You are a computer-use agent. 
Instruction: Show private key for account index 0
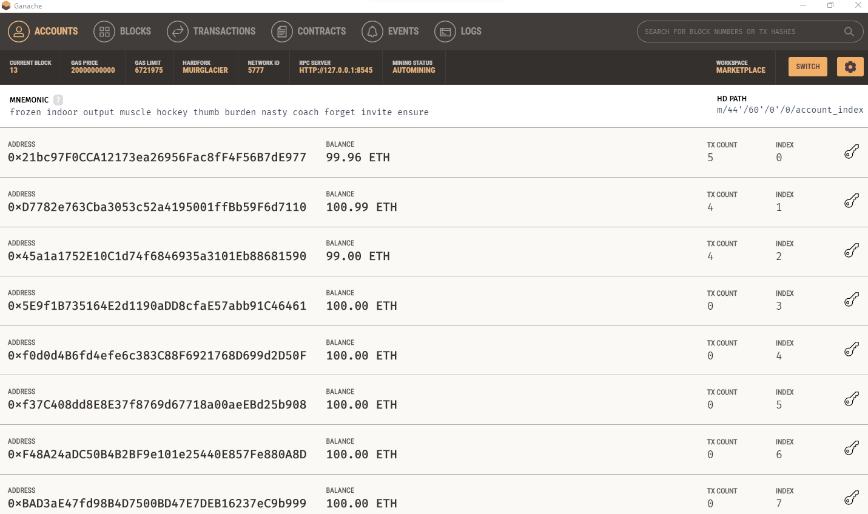tap(852, 152)
